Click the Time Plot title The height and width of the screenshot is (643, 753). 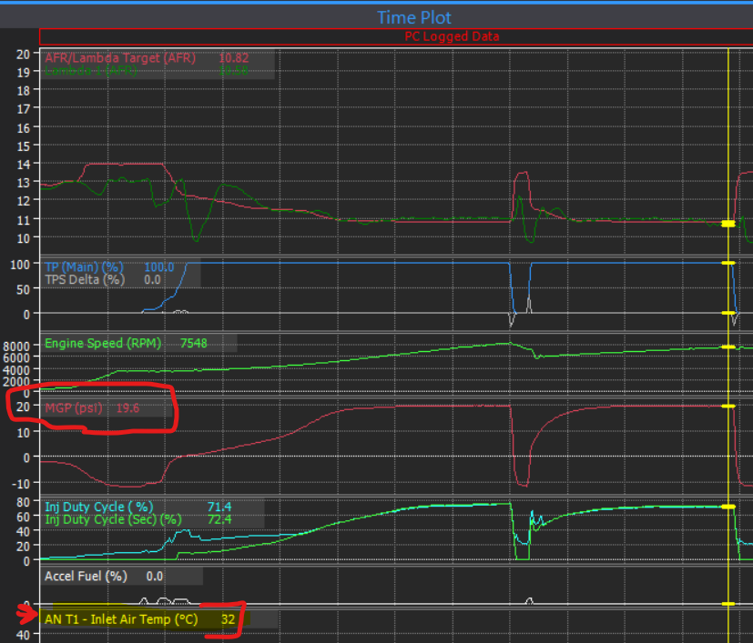(x=414, y=18)
